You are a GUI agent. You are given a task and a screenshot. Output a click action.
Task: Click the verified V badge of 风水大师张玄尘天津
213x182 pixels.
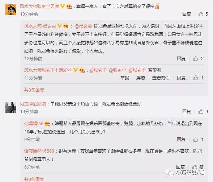(62, 6)
